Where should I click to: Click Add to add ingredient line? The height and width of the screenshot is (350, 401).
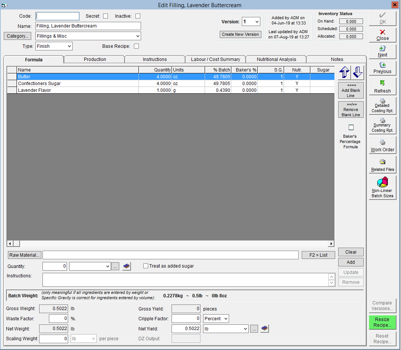coord(351,262)
